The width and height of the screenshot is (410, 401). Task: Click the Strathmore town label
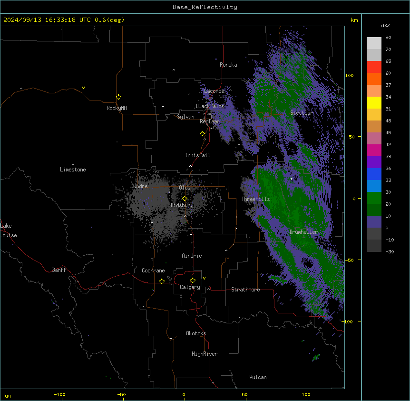(245, 290)
